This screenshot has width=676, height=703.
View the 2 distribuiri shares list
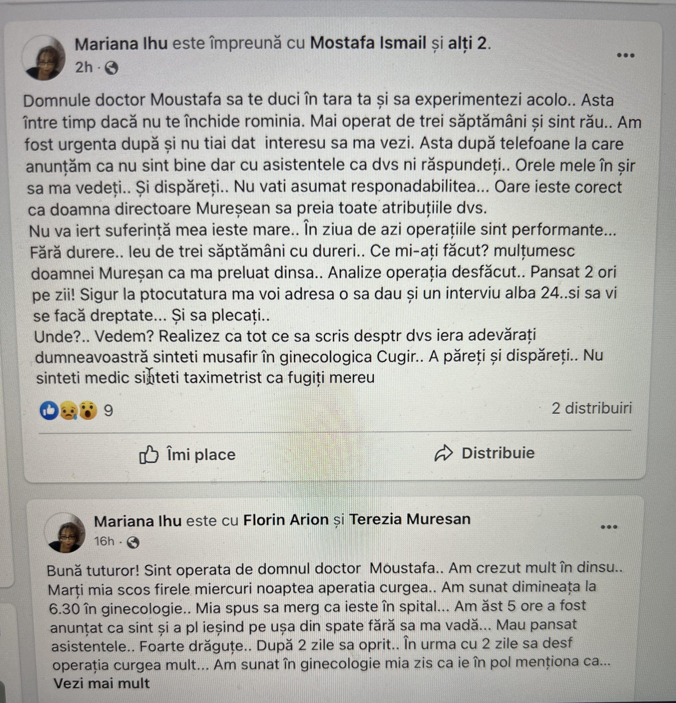591,408
